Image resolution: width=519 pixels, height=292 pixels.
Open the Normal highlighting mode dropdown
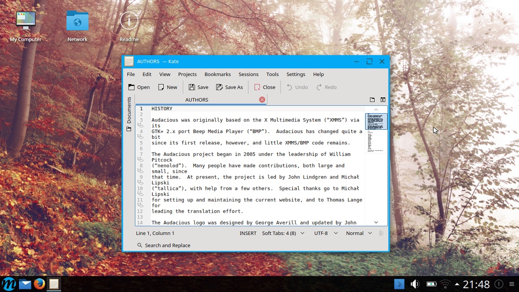(359, 233)
